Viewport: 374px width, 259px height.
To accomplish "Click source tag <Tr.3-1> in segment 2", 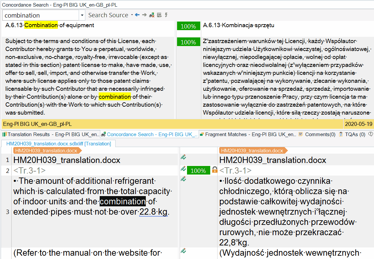I will (x=30, y=171).
